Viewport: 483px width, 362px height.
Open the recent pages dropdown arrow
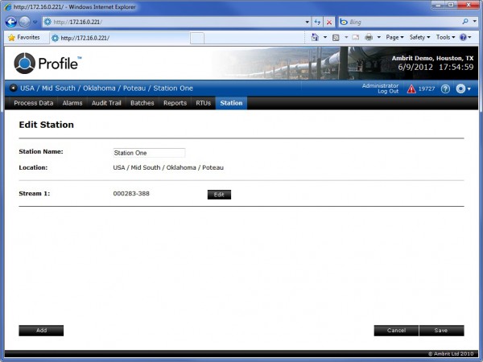click(35, 23)
